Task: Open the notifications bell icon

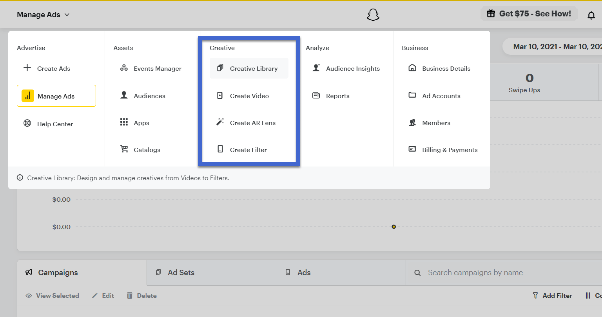Action: pyautogui.click(x=591, y=15)
